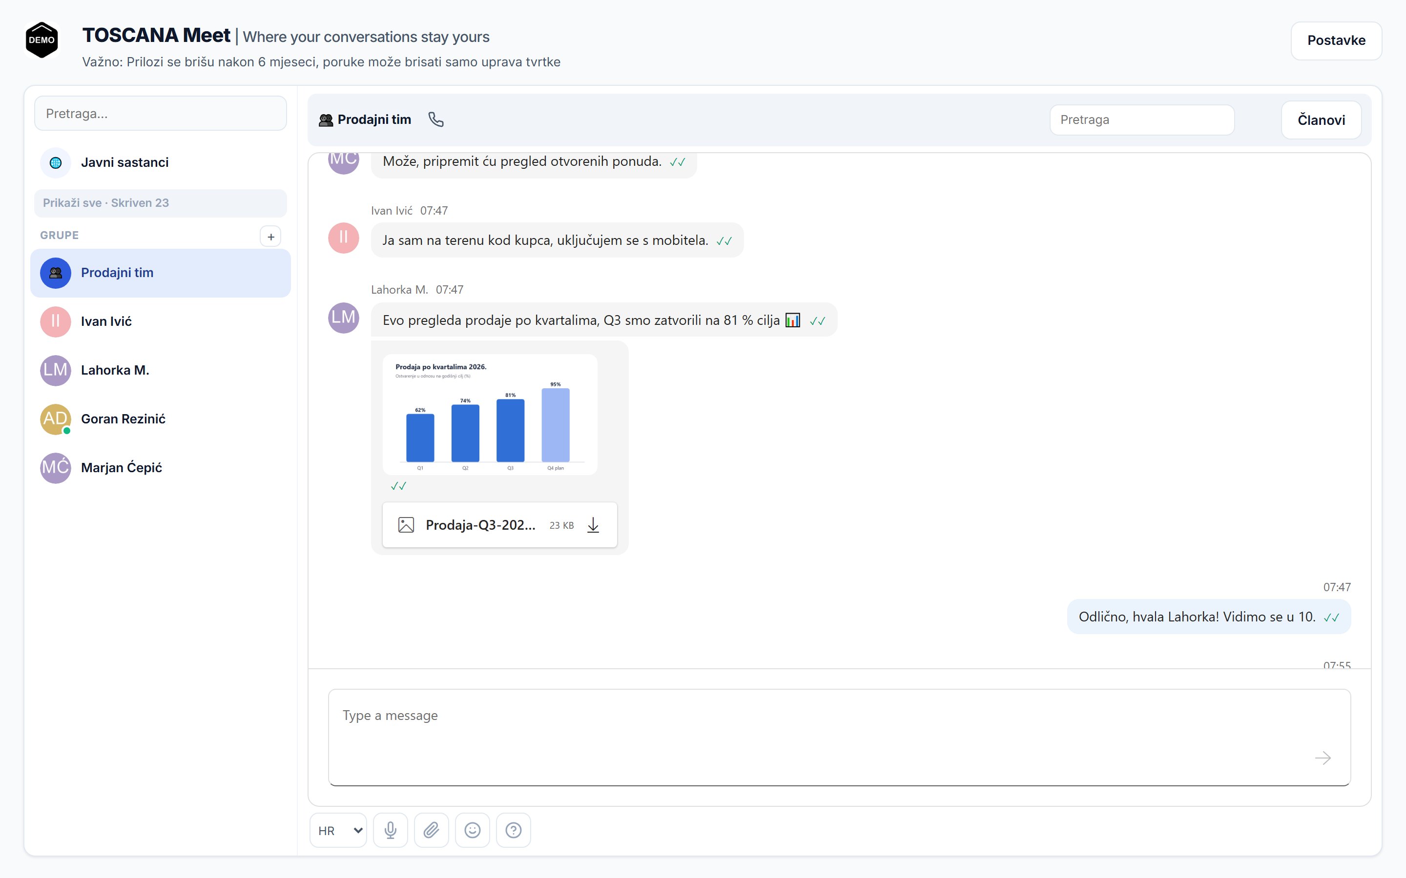Send message with the arrow icon
The image size is (1406, 878).
pyautogui.click(x=1323, y=758)
